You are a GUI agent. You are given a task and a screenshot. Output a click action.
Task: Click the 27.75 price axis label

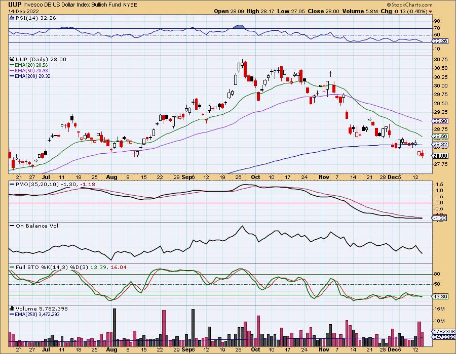441,164
